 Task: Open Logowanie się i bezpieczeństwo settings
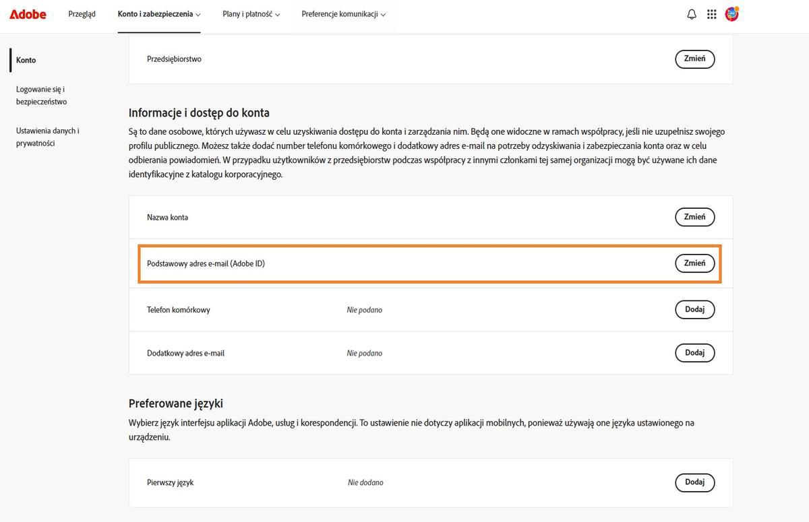(x=40, y=95)
